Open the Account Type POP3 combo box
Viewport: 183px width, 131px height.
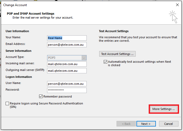coord(67,58)
